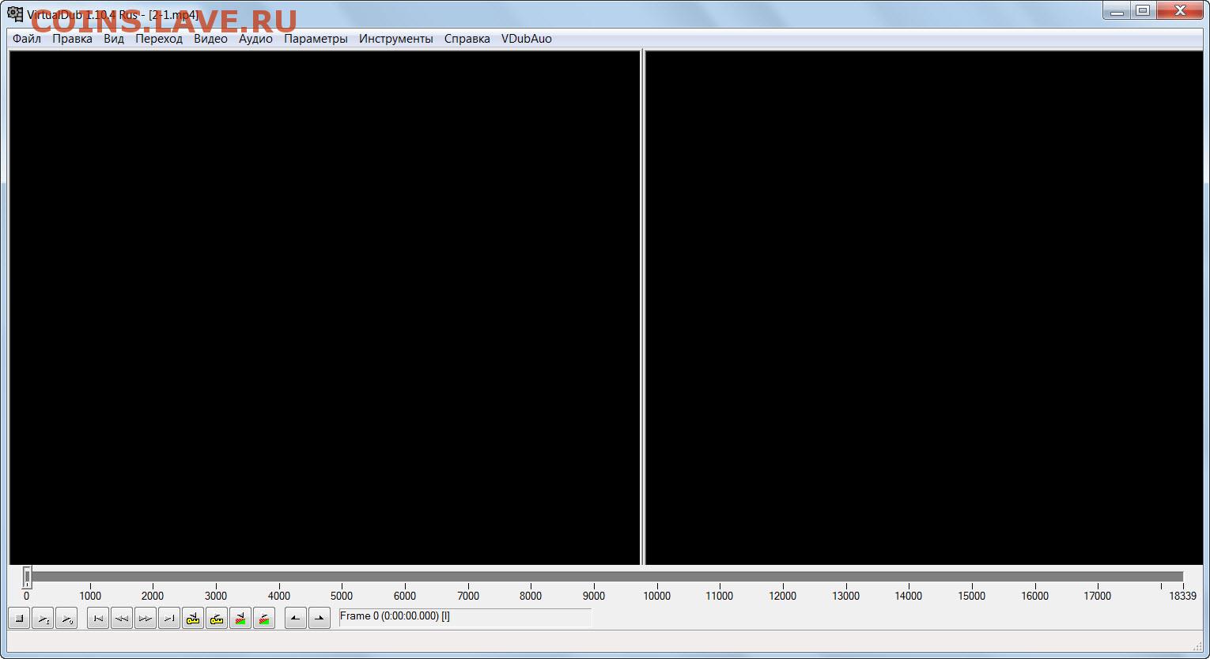Go to the previous keyframe (yellow key icon)
The width and height of the screenshot is (1210, 659).
193,619
